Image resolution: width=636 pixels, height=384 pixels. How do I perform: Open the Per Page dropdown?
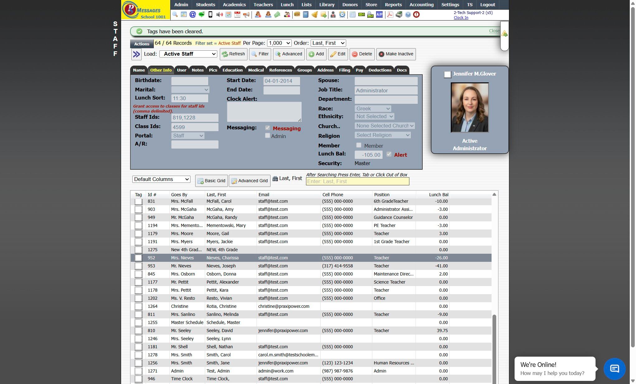tap(279, 43)
